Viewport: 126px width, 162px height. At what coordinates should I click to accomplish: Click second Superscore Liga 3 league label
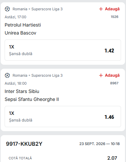click(47, 75)
